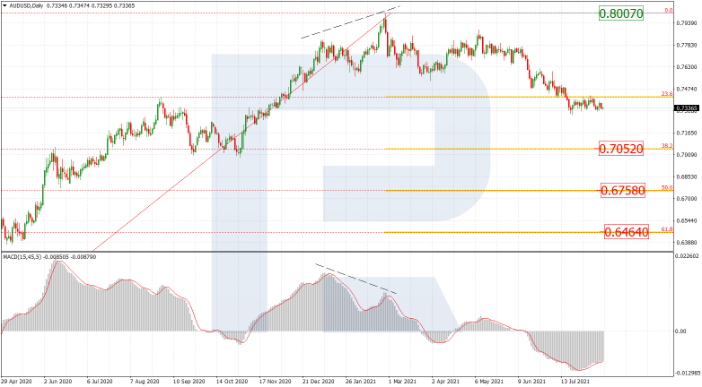Click 0.68530 on the price axis

[x=687, y=176]
